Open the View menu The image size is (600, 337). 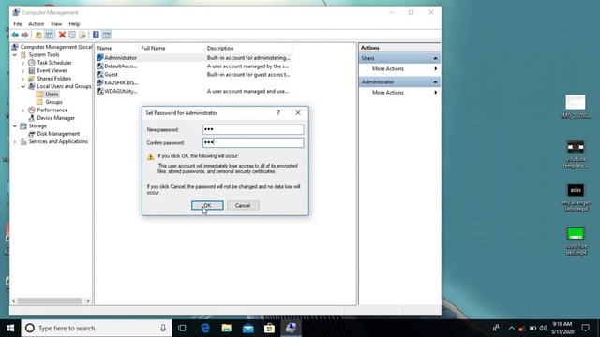[x=56, y=24]
